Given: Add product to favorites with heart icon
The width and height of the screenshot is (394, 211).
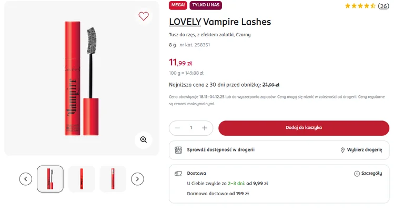Looking at the screenshot, I should 144,16.
